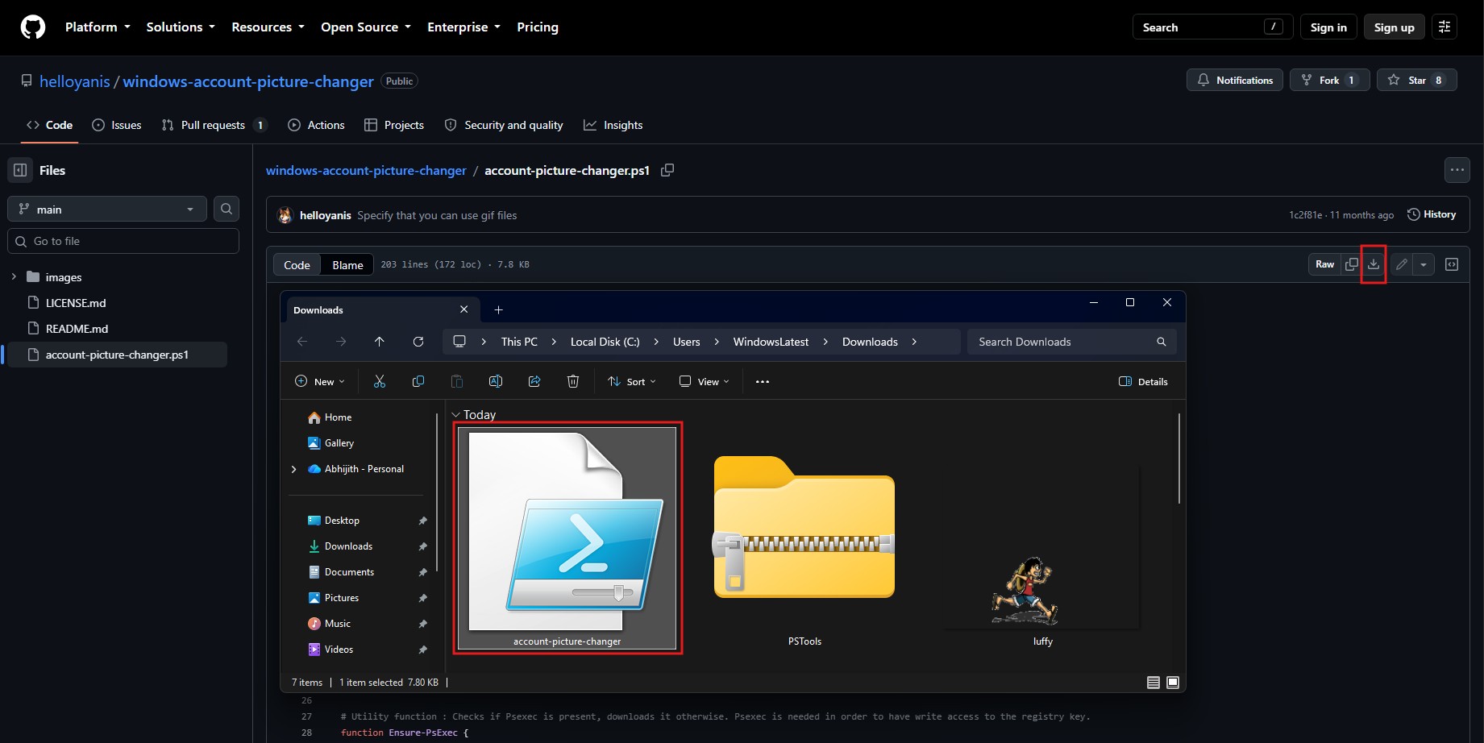1484x743 pixels.
Task: Copy raw file contents icon
Action: point(1352,264)
